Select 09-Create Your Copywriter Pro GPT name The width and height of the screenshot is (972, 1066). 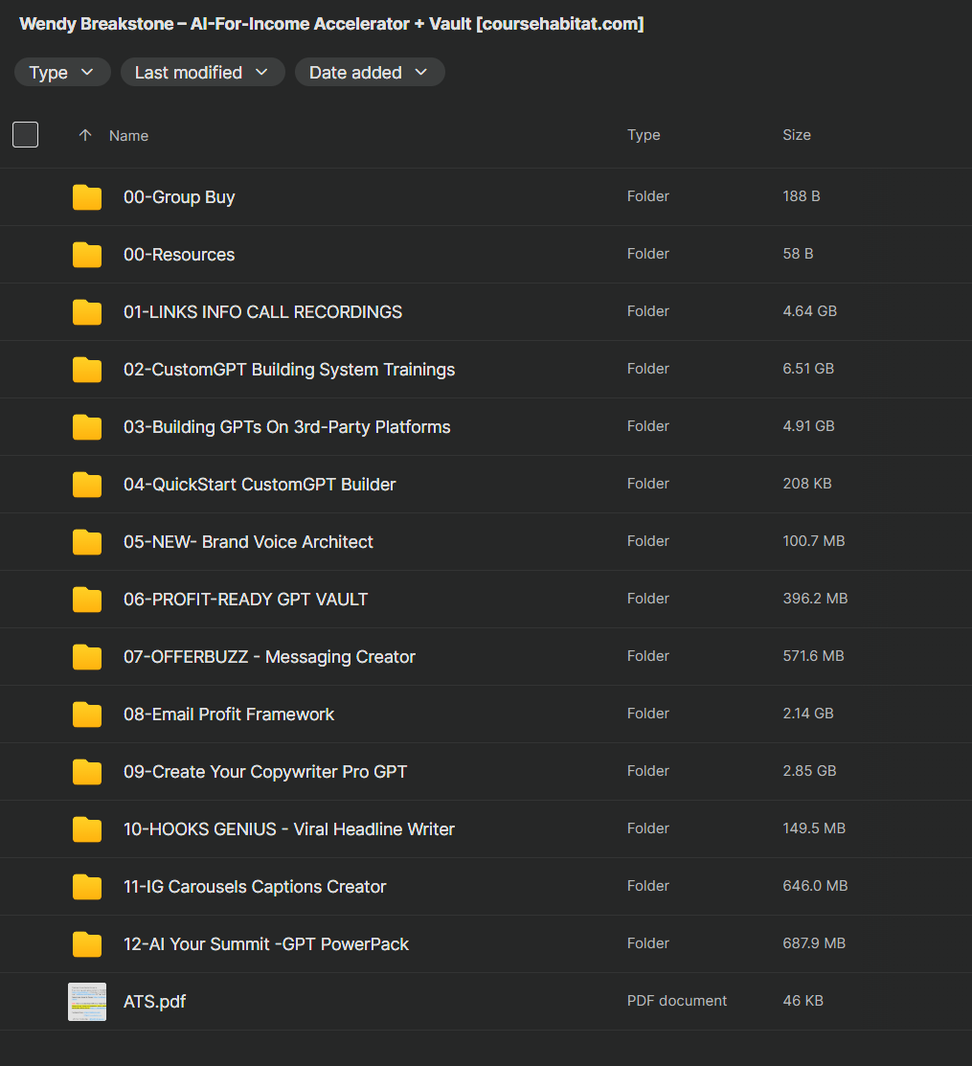pos(265,772)
